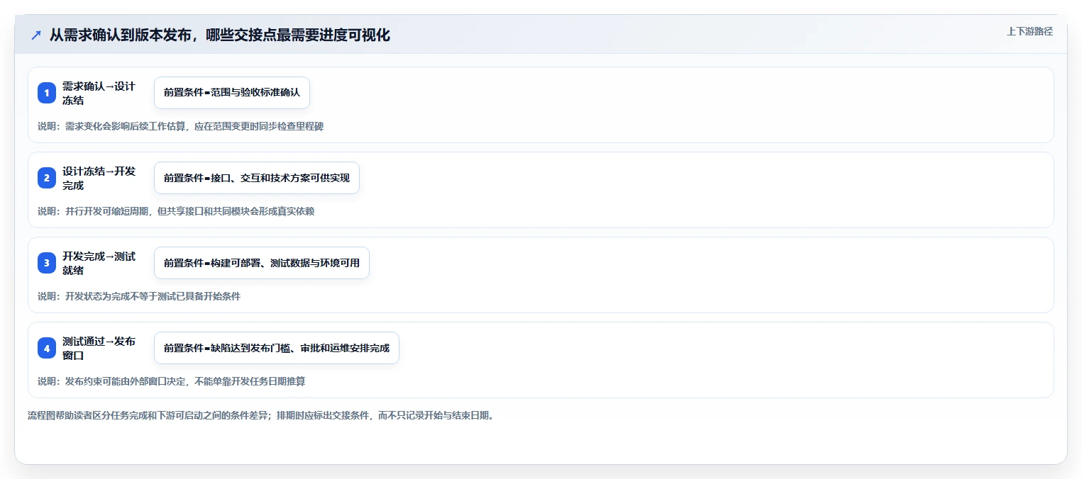
Task: Click the 前置条件=范围与验收标准确认 chip
Action: point(232,93)
